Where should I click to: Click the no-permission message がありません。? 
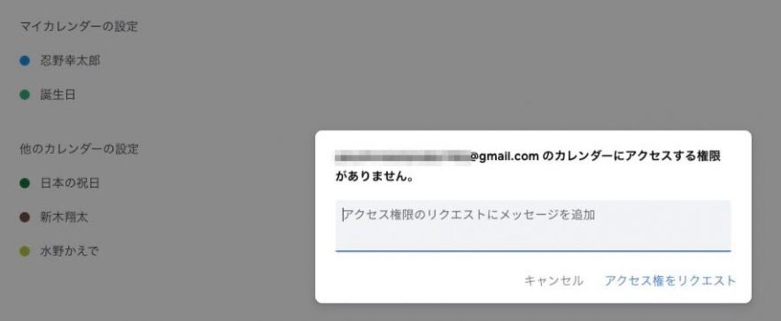(x=374, y=177)
